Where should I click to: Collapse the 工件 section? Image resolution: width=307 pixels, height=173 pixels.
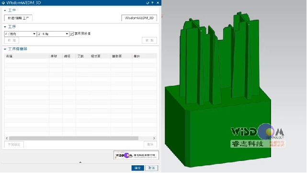point(5,11)
